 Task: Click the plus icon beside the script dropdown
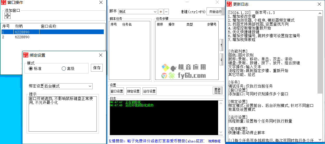tap(161, 12)
